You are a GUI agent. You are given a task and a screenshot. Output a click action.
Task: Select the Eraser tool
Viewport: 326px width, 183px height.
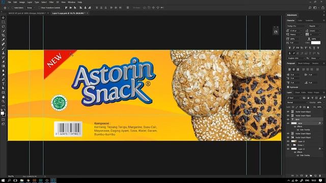pyautogui.click(x=3, y=62)
